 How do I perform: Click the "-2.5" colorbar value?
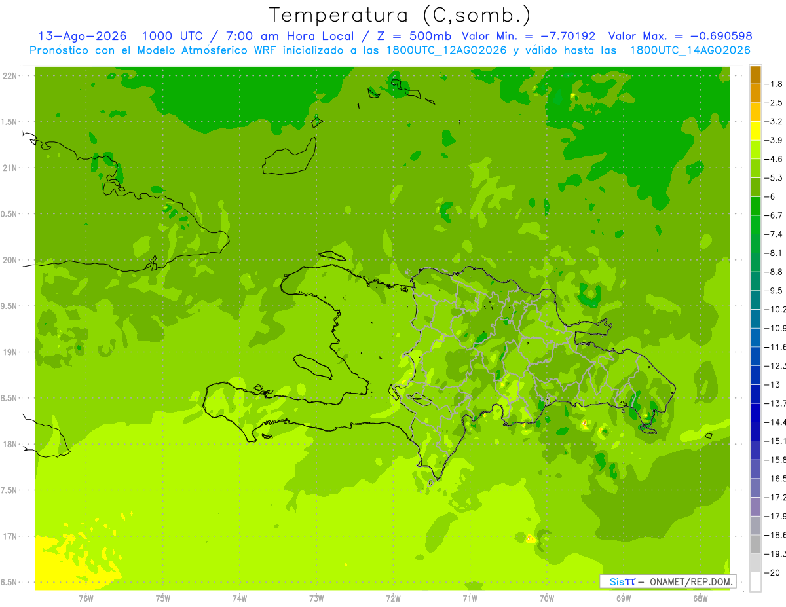click(x=774, y=103)
